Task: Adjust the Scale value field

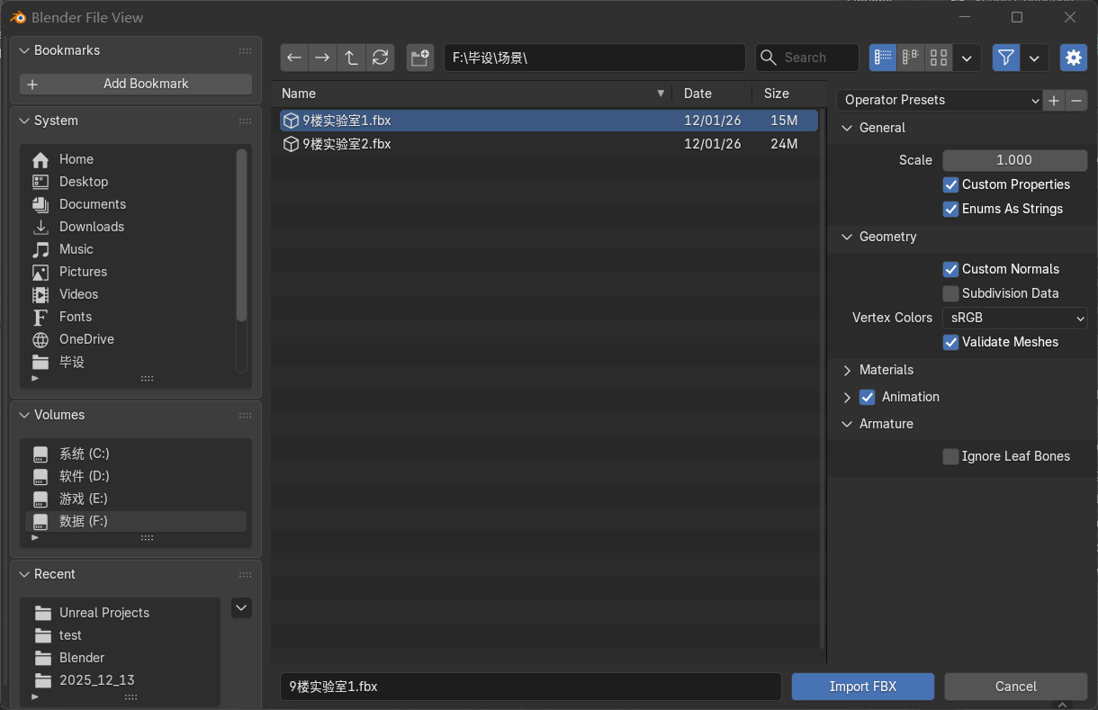Action: click(x=1015, y=160)
